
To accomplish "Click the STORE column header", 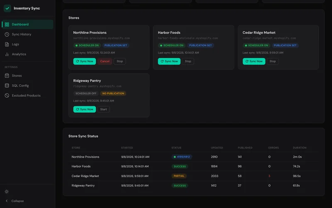I will click(x=76, y=148).
